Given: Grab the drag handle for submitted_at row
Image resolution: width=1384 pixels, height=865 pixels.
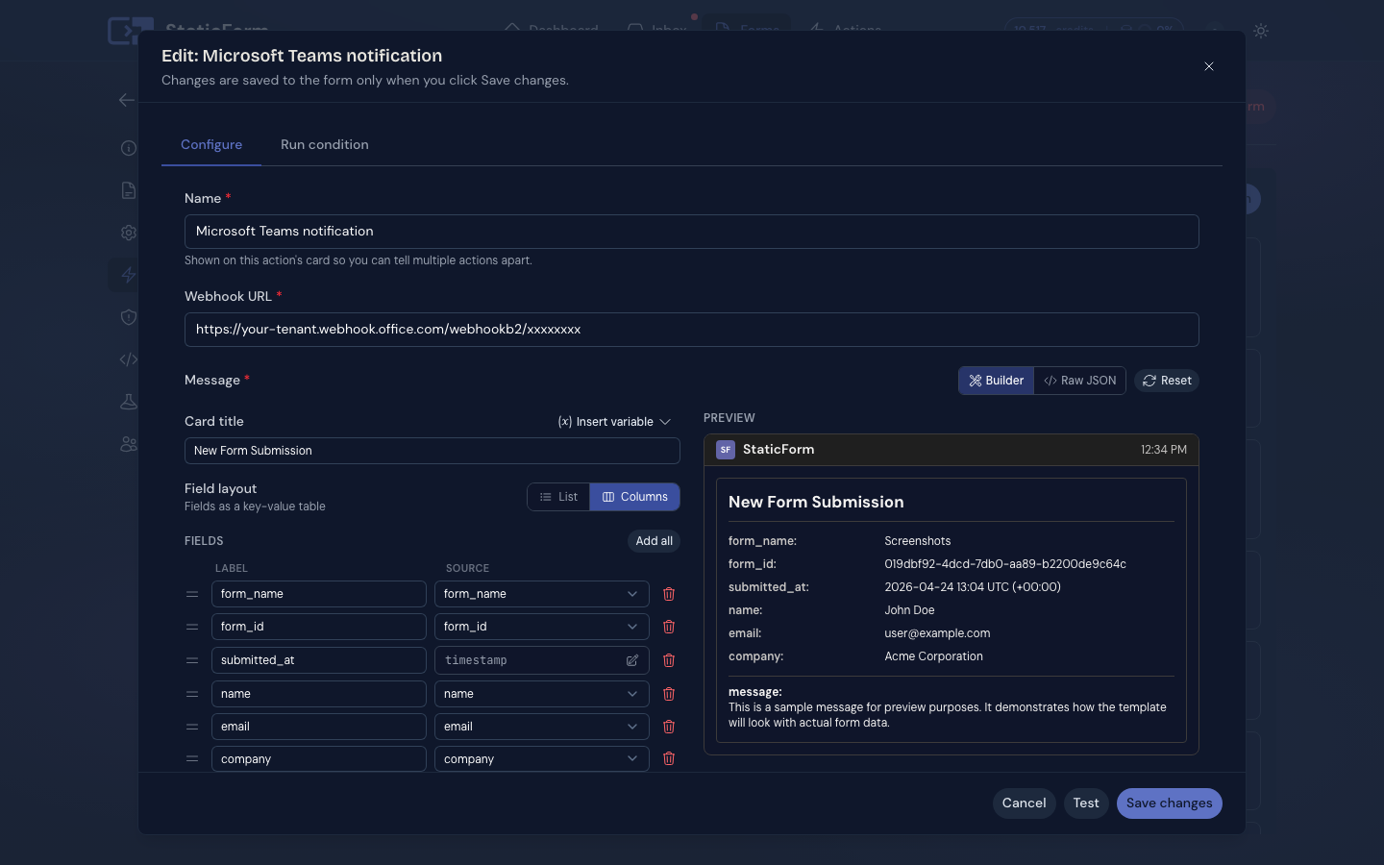Looking at the screenshot, I should coord(192,660).
